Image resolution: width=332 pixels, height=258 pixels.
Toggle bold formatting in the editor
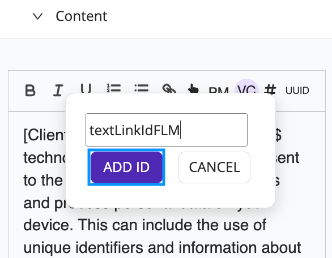tap(30, 91)
